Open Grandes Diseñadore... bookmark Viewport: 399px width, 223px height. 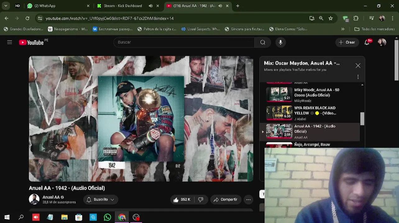23,29
